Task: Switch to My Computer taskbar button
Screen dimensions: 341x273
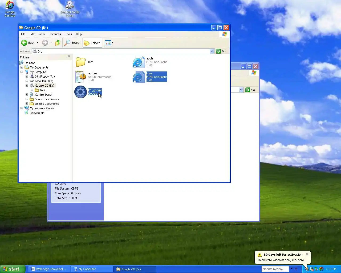Action: click(x=92, y=269)
